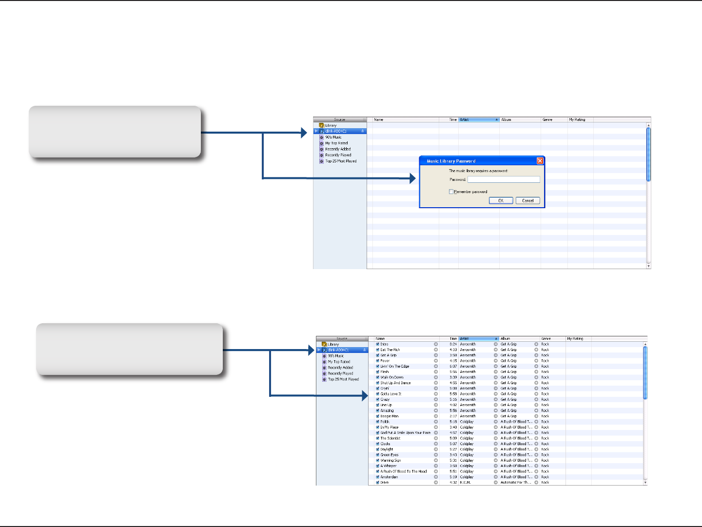The width and height of the screenshot is (702, 527).
Task: Click My Rating column header in the song-list screenshot
Action: pyautogui.click(x=578, y=338)
